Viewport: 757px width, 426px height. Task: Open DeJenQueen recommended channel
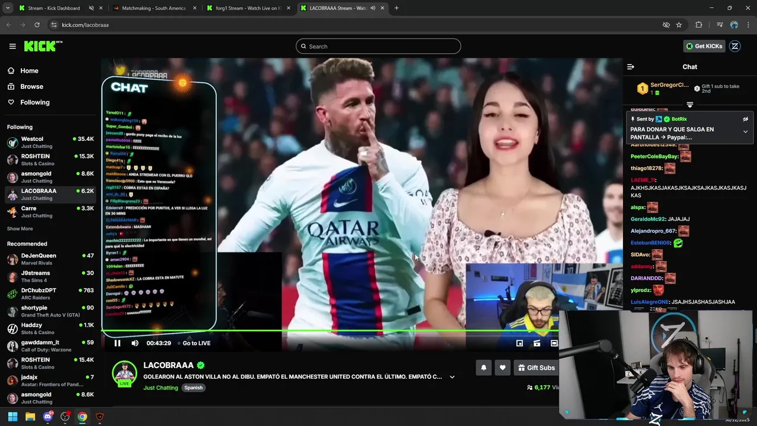click(50, 259)
